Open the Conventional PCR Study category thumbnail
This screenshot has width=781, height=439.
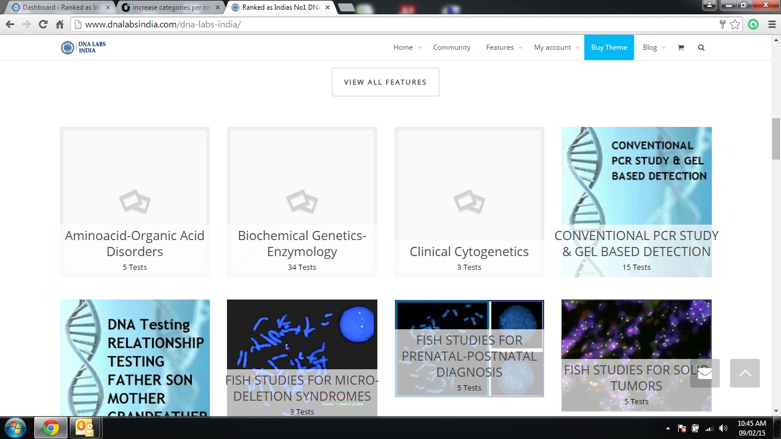point(636,177)
